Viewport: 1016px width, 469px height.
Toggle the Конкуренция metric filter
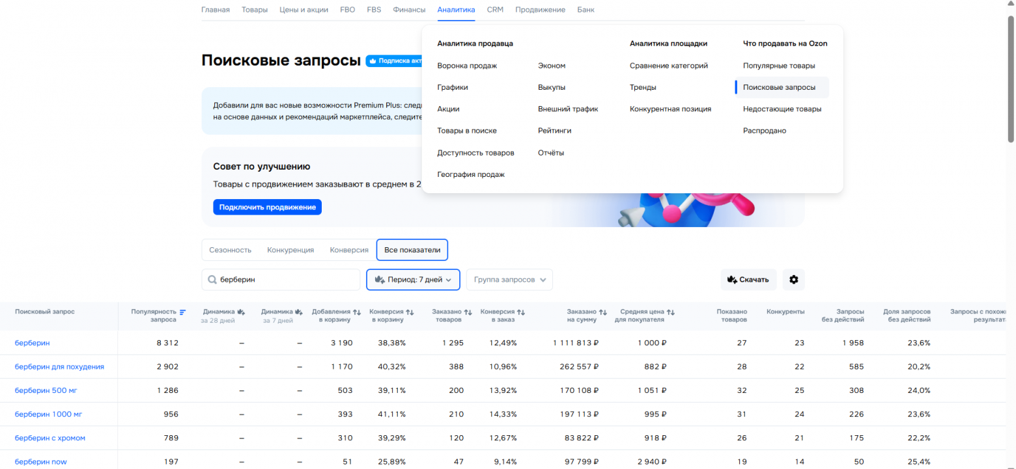[290, 249]
